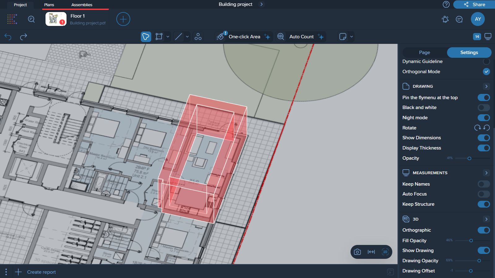Click the 14 badge indicator
The image size is (495, 278).
tap(477, 36)
